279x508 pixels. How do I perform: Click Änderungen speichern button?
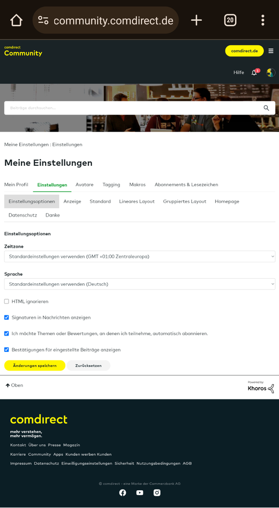(x=35, y=366)
